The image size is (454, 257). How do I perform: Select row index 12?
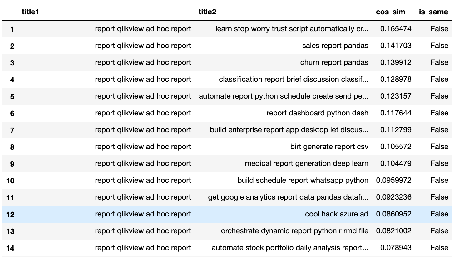[x=10, y=215]
